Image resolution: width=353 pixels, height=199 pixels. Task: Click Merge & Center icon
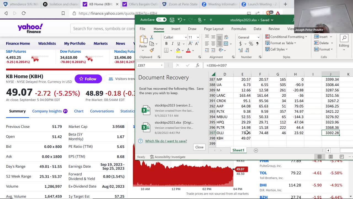point(226,44)
